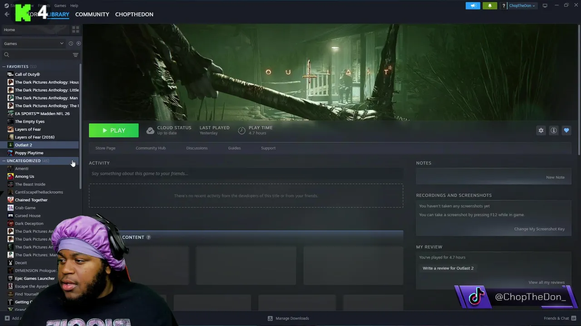Sort games by recent activity clock icon
Screen dimensions: 581x326
click(71, 43)
